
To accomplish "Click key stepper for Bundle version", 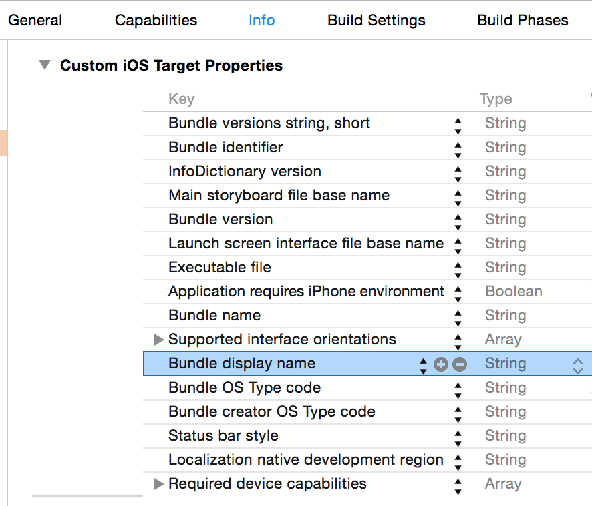I will click(458, 220).
